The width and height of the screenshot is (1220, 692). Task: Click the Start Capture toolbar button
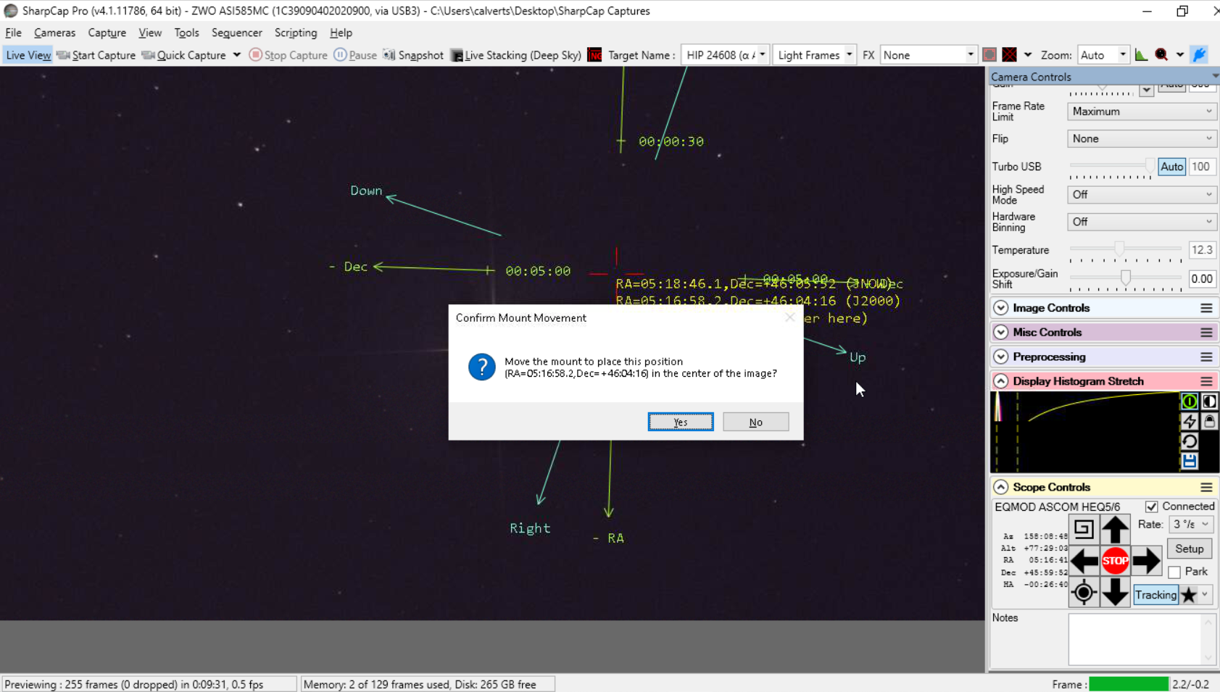[96, 55]
